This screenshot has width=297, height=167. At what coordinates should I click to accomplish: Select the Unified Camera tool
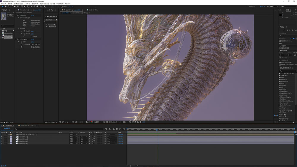click(x=15, y=7)
